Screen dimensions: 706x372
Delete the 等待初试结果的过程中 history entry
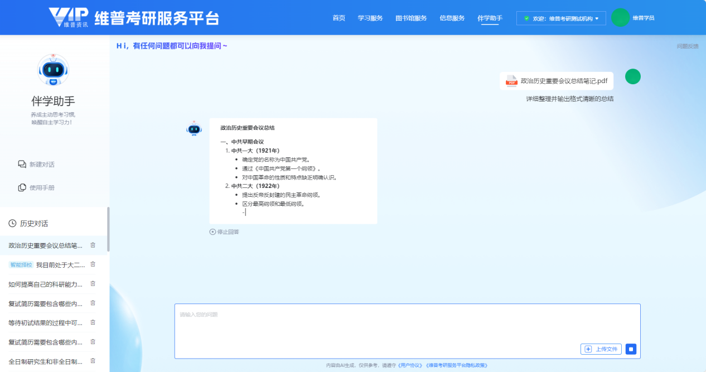93,322
